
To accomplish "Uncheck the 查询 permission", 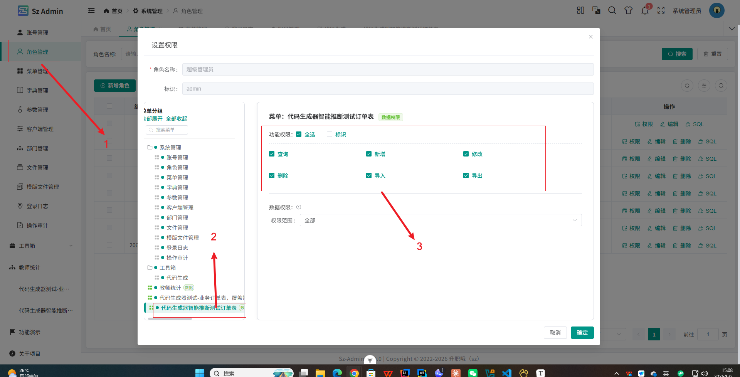I will (272, 154).
